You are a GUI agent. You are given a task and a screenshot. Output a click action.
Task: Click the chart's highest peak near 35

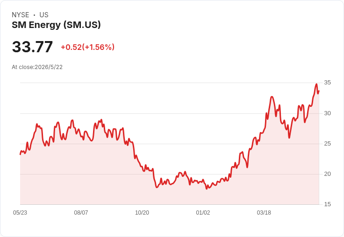click(316, 84)
